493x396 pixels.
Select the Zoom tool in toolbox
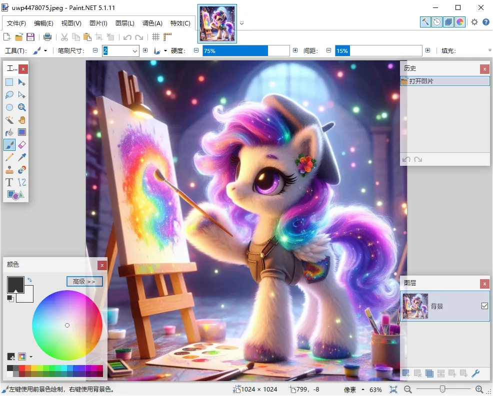coord(21,107)
